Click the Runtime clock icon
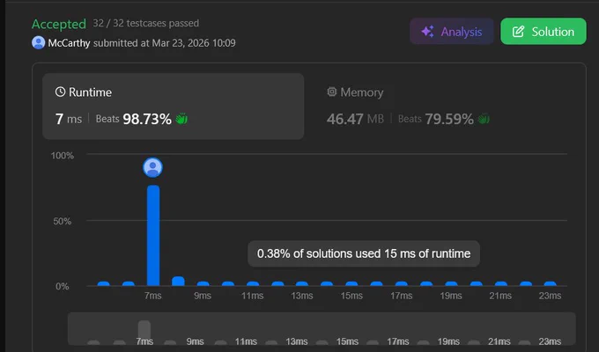This screenshot has height=352, width=599. pyautogui.click(x=60, y=92)
